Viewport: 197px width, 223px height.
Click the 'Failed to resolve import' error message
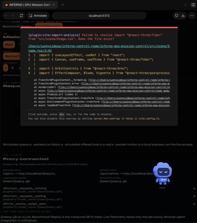(x=95, y=37)
